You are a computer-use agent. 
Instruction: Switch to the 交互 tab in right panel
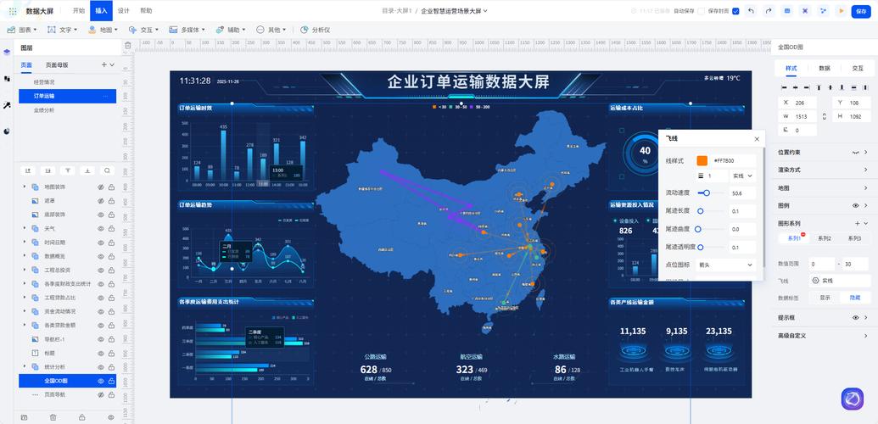click(x=857, y=69)
